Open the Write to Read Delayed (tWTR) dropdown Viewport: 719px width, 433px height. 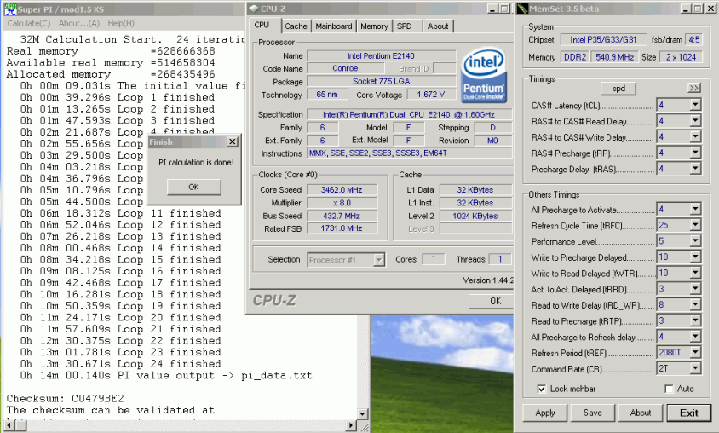pyautogui.click(x=695, y=273)
